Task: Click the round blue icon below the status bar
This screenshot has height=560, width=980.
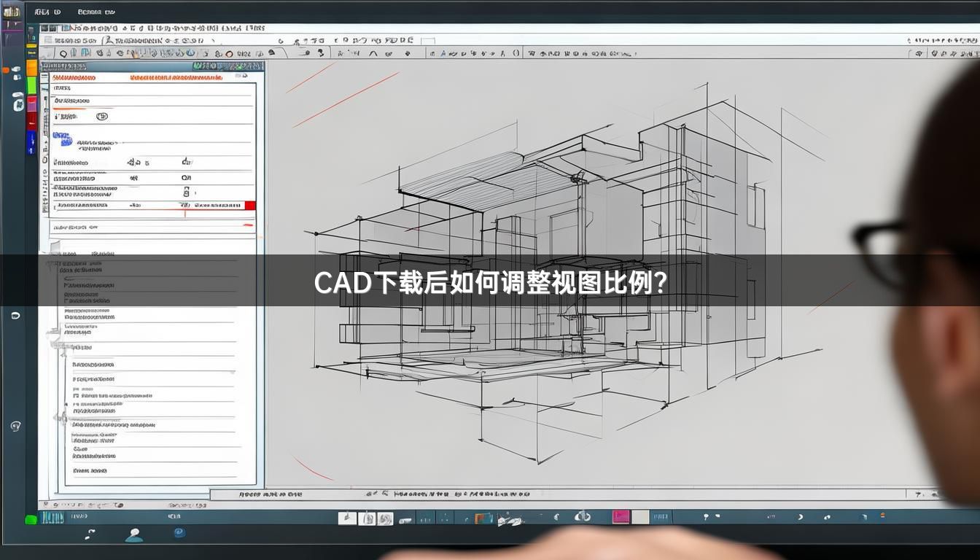Action: [x=179, y=533]
